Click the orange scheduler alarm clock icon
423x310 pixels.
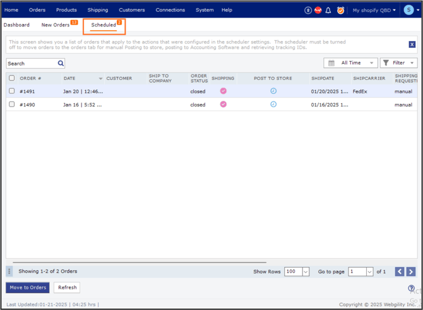(340, 10)
